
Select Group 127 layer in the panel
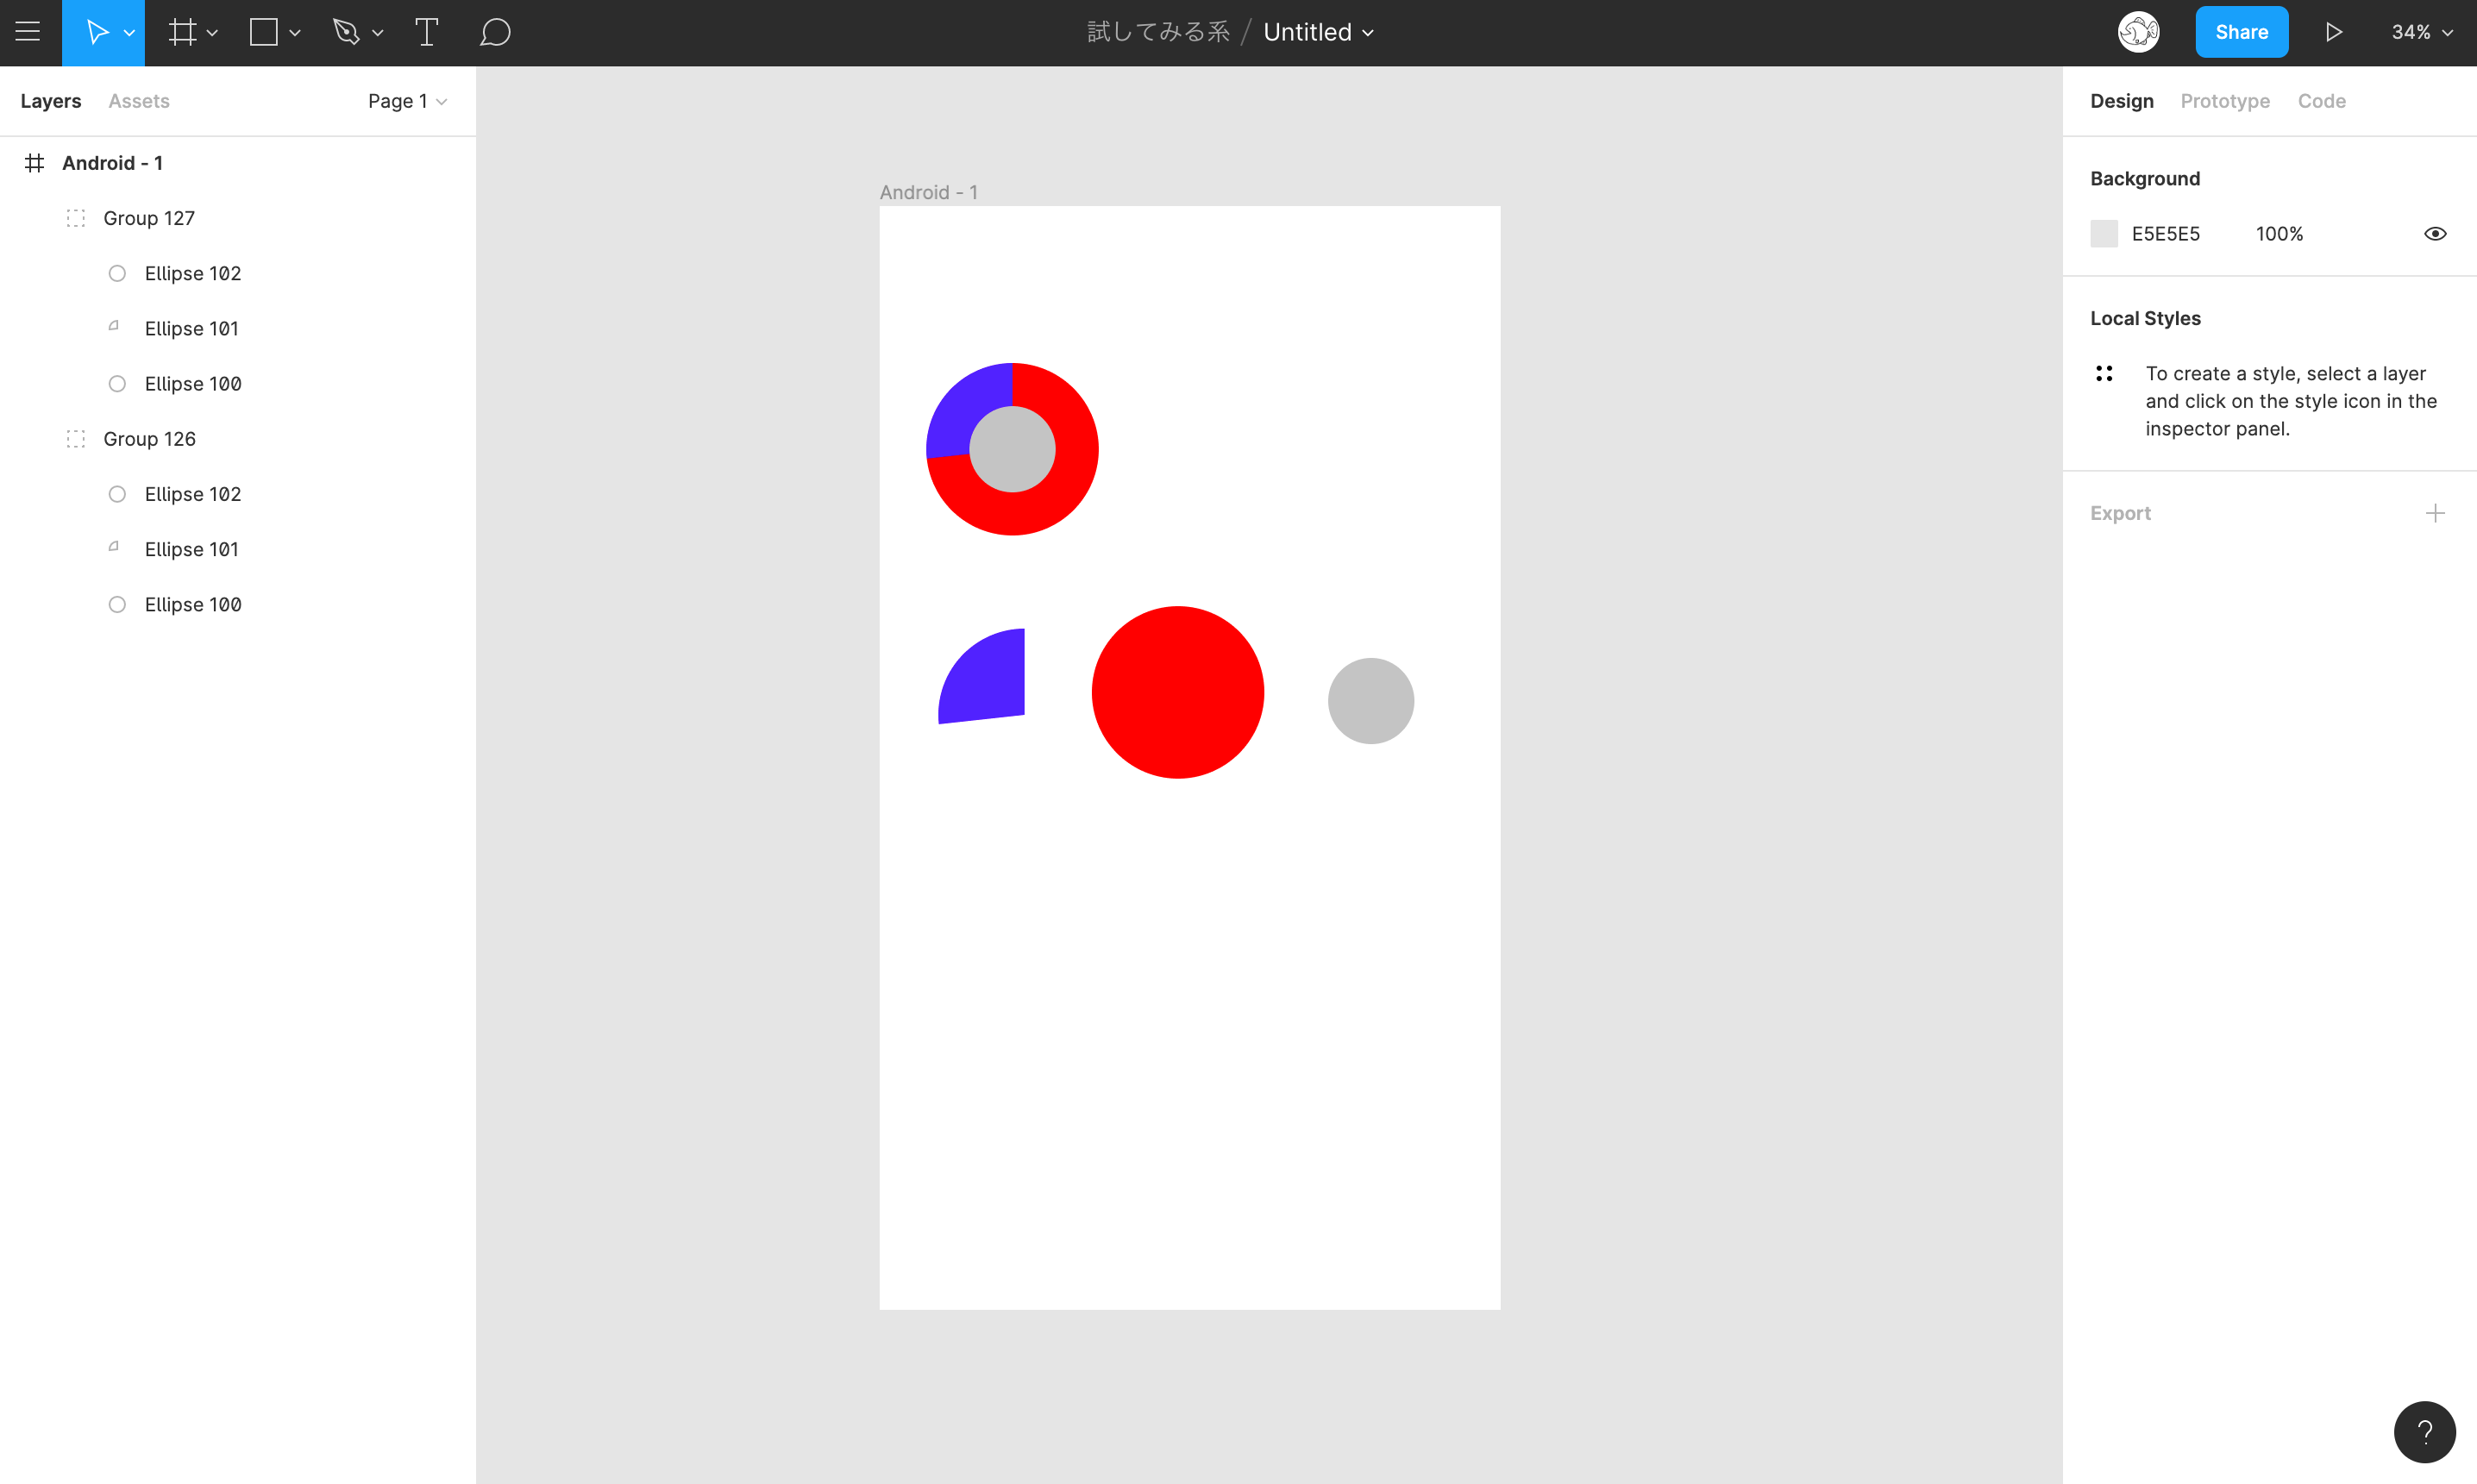tap(150, 217)
